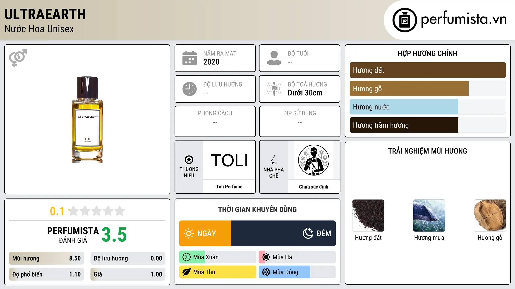Click the moon icon in Đêm bar
Image resolution: width=515 pixels, height=289 pixels.
point(308,233)
